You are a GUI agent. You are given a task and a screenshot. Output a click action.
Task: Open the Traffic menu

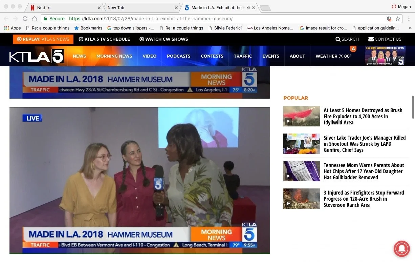point(243,56)
